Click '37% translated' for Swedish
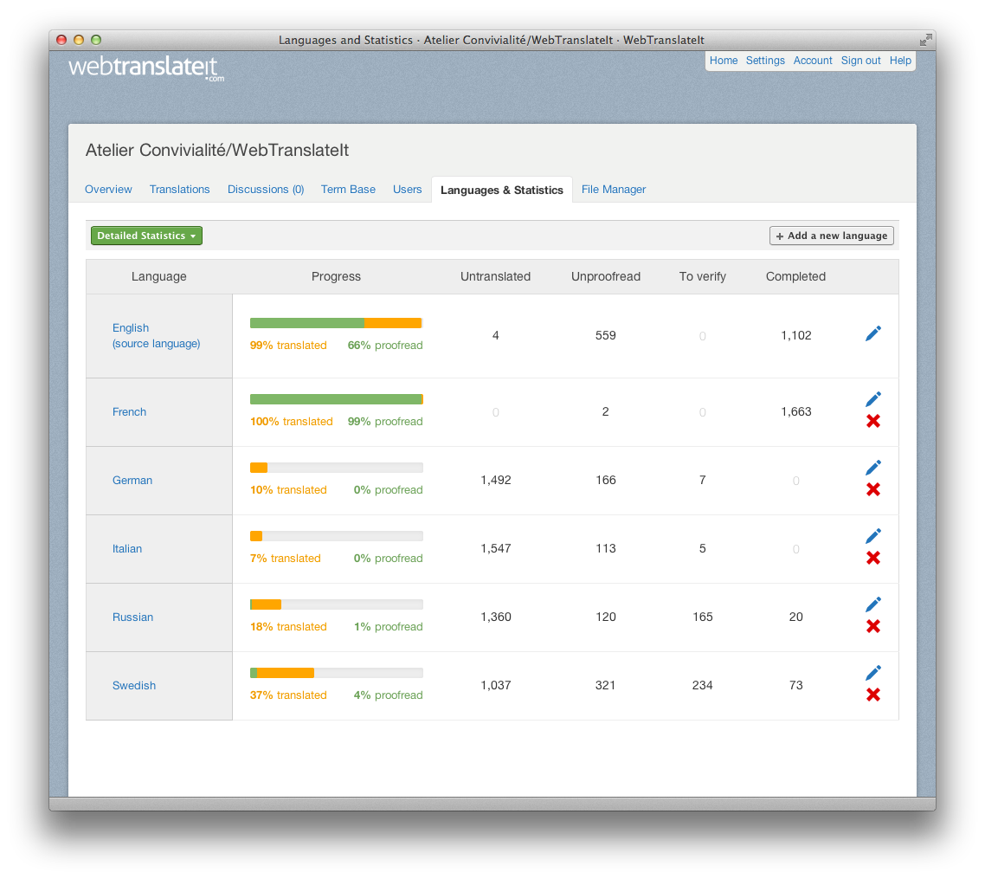Image resolution: width=985 pixels, height=879 pixels. point(288,695)
